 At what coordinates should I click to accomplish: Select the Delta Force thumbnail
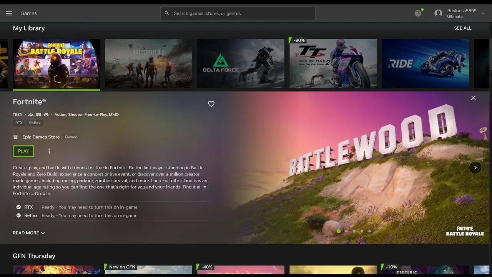[241, 63]
